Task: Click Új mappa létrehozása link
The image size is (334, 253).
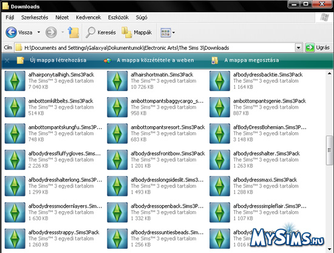Action: click(x=52, y=60)
